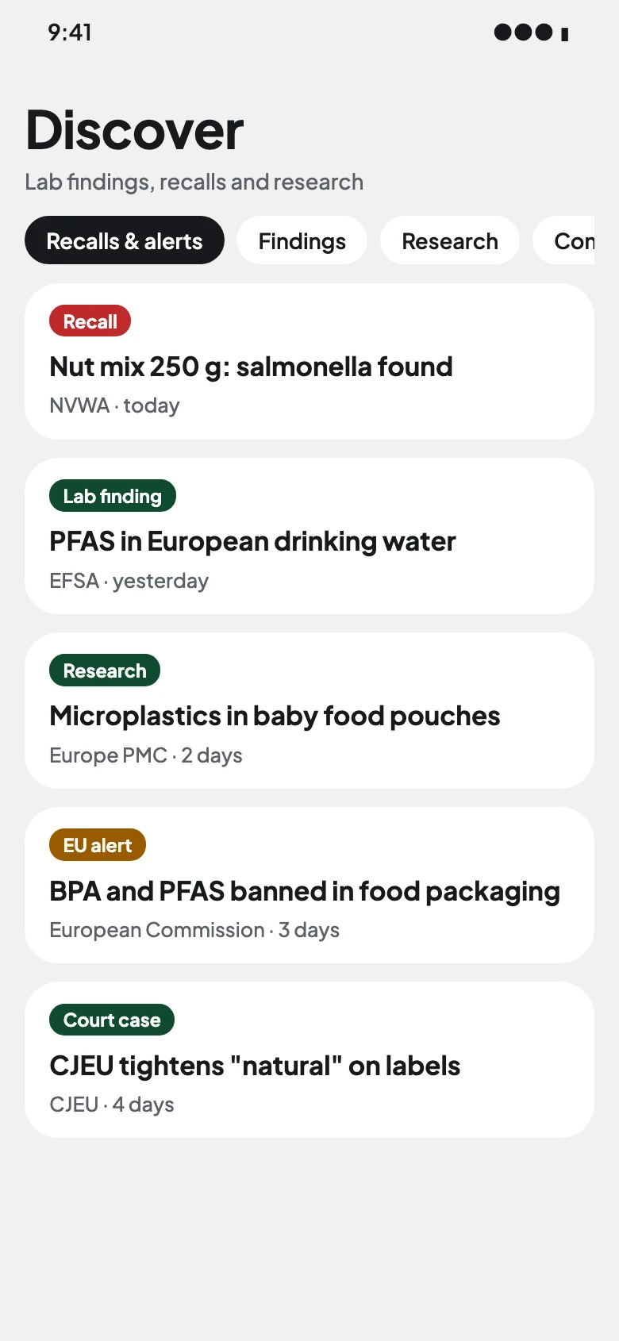
Task: Open CJEU tightens "natural" on labels article
Action: [309, 1060]
